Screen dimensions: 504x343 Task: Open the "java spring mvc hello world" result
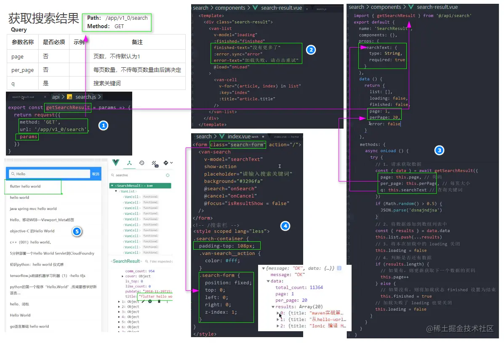click(x=33, y=209)
